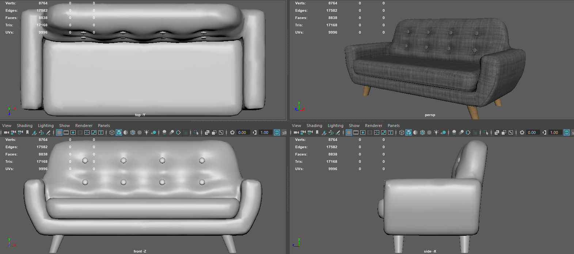574x254 pixels.
Task: Toggle Grid display in side panel toolbar
Action: click(349, 132)
